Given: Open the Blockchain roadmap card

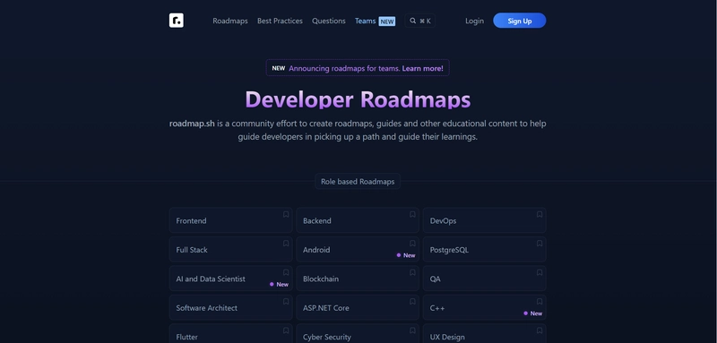Looking at the screenshot, I should [358, 279].
